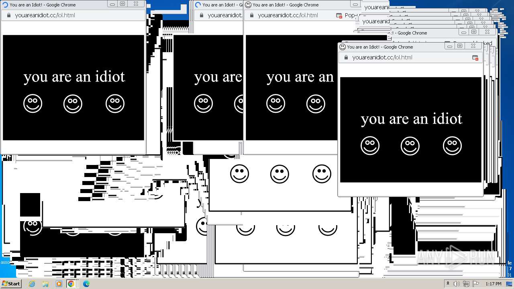Click the loading icon of the second Chrome window
This screenshot has height=289, width=514.
tap(198, 5)
